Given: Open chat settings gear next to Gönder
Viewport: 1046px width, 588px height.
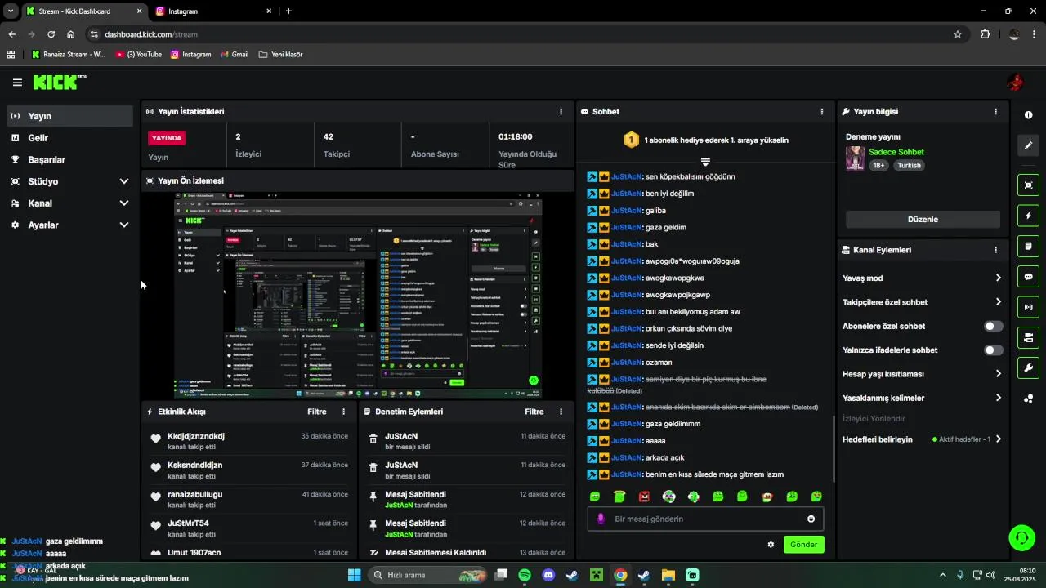Looking at the screenshot, I should [771, 545].
